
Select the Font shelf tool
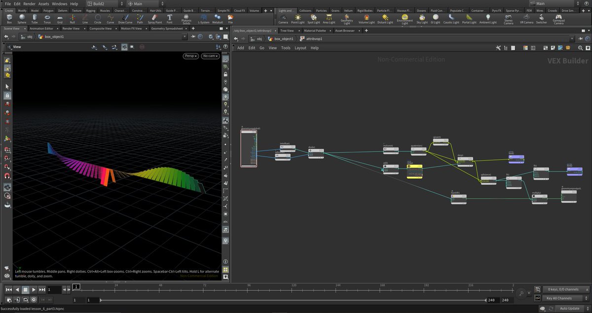tap(170, 19)
